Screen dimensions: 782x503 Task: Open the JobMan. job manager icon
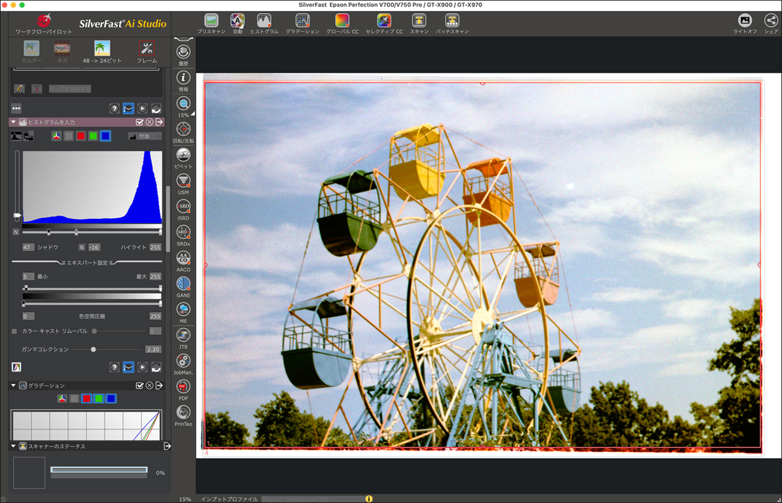click(x=183, y=361)
